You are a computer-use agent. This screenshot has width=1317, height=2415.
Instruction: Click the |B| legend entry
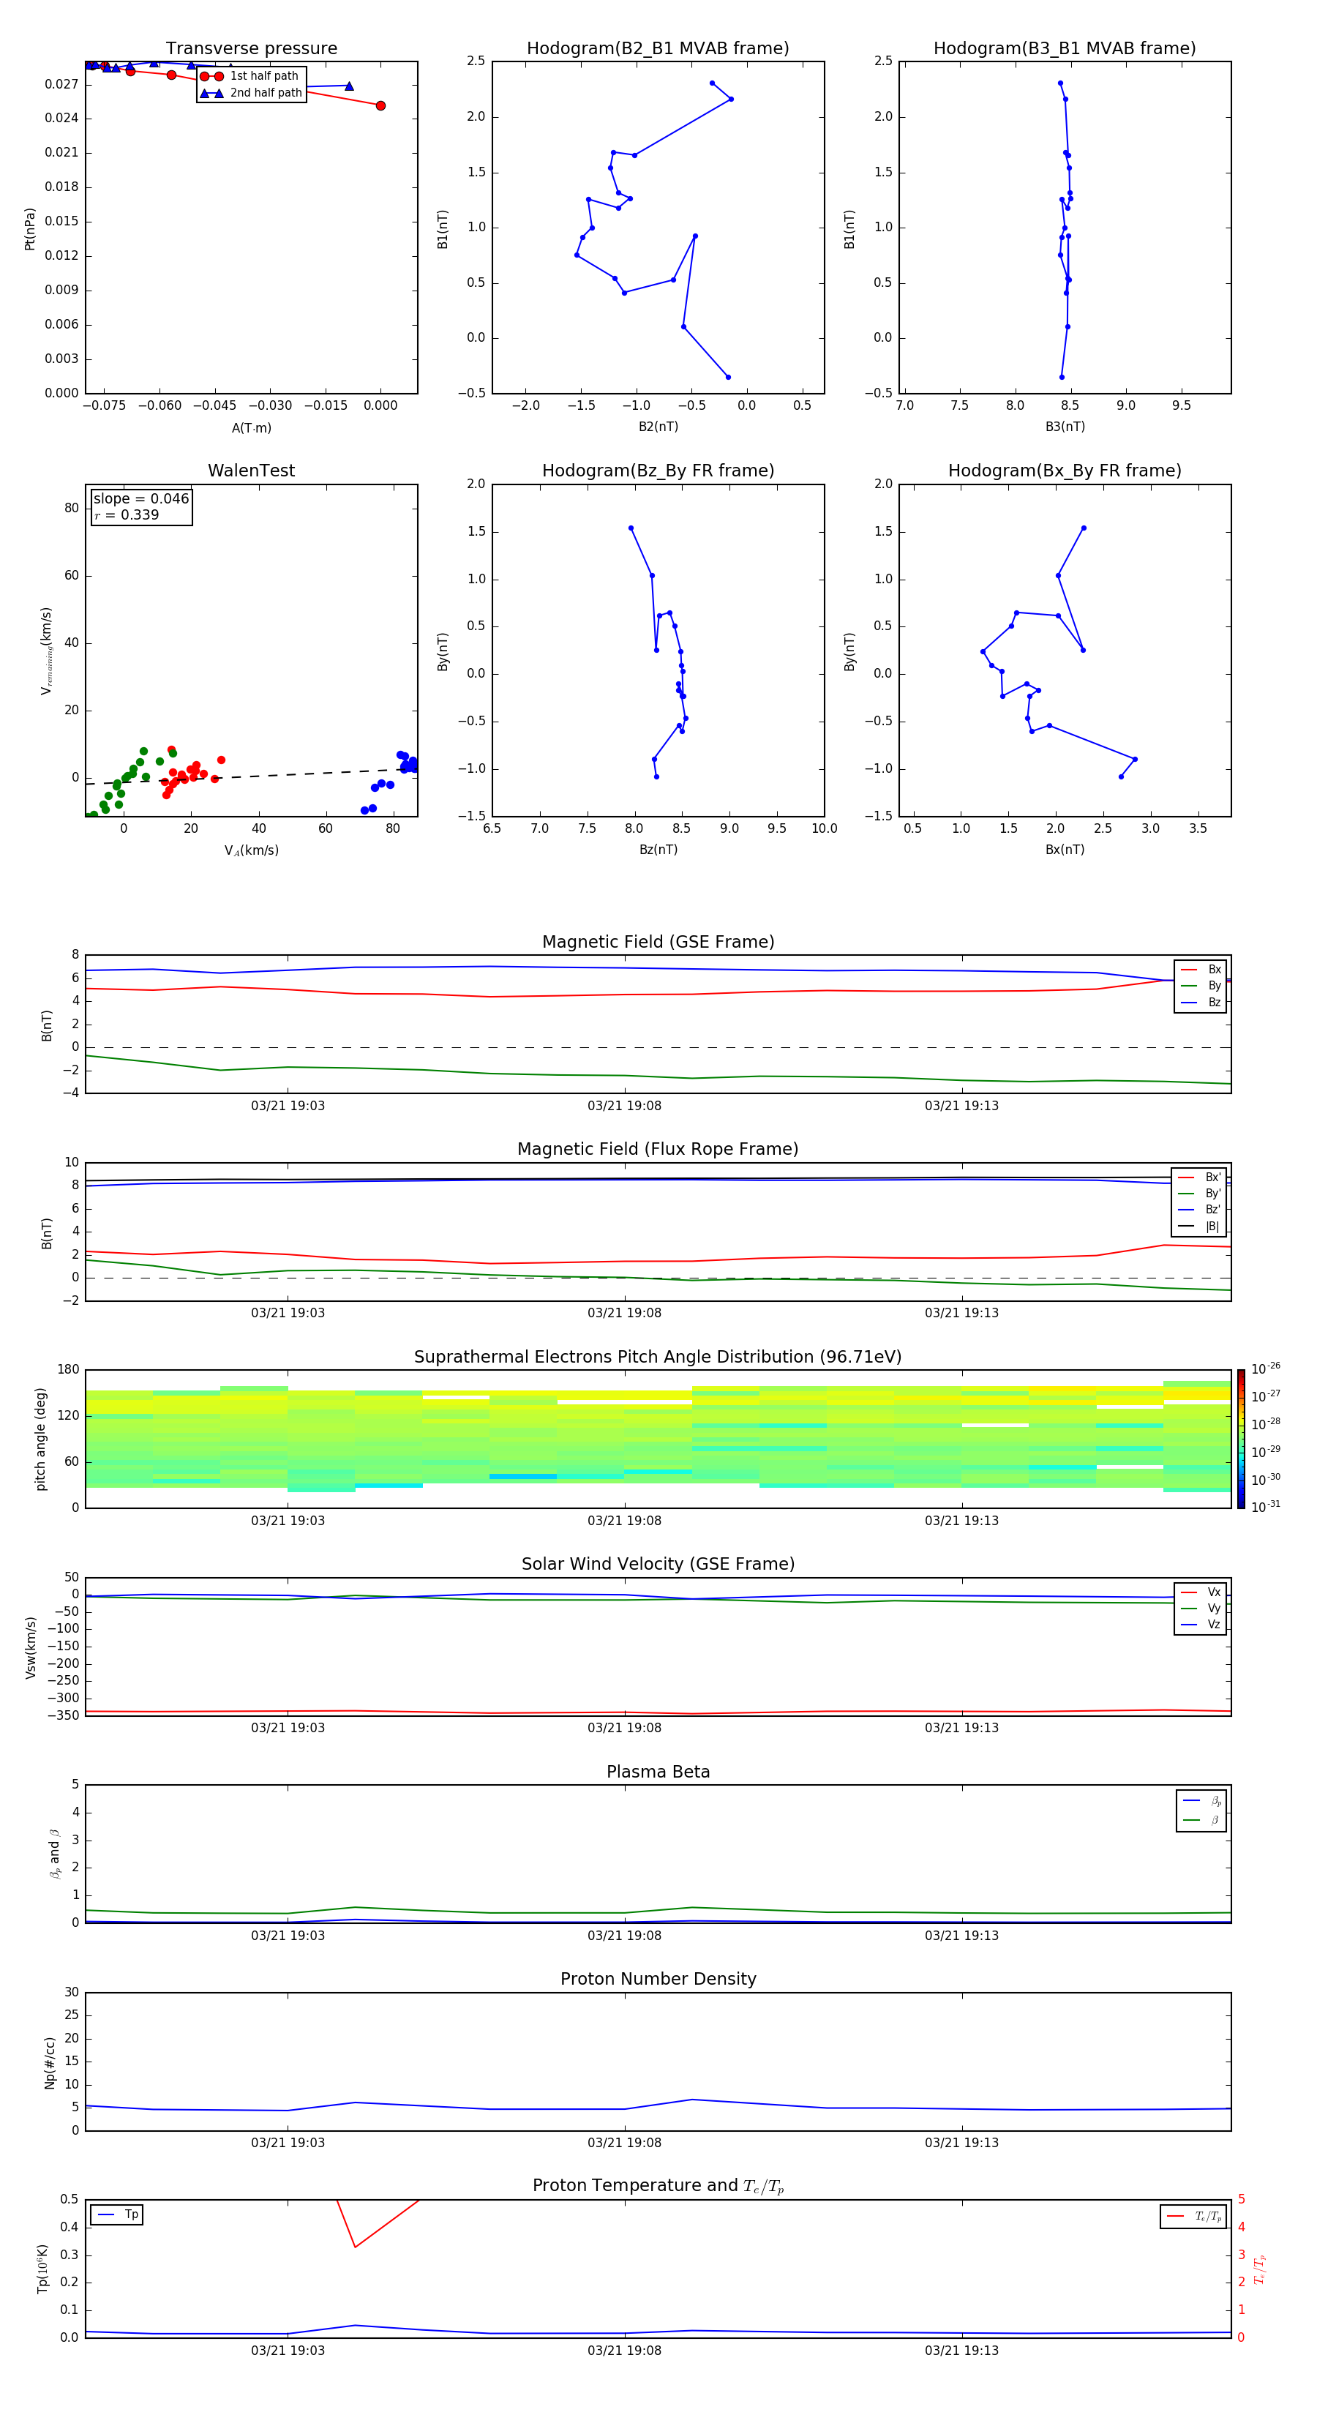click(x=1199, y=1227)
